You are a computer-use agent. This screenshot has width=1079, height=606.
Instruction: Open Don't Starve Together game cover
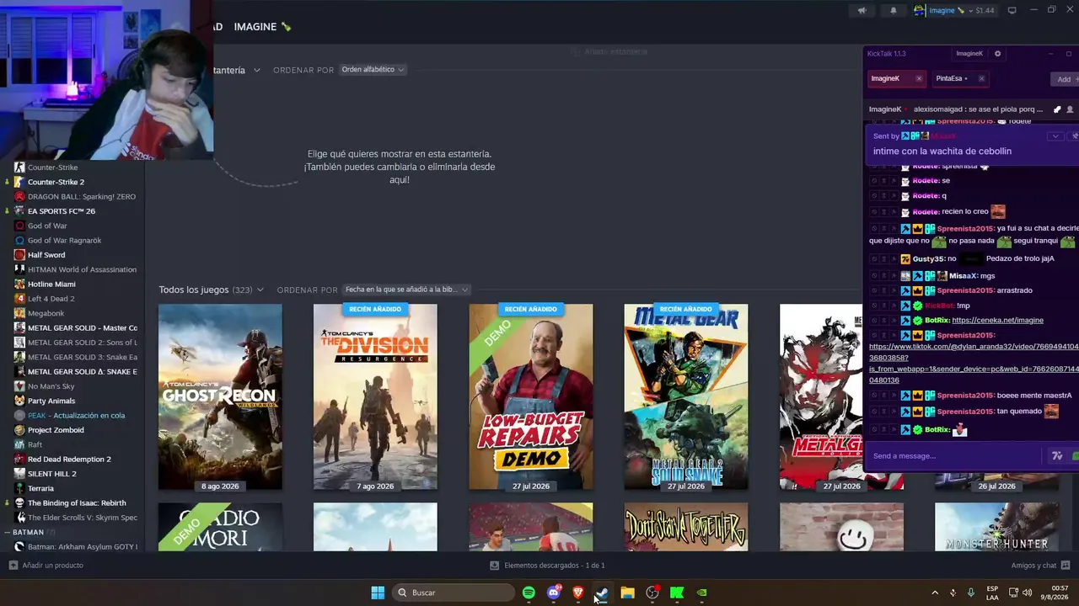click(x=685, y=527)
